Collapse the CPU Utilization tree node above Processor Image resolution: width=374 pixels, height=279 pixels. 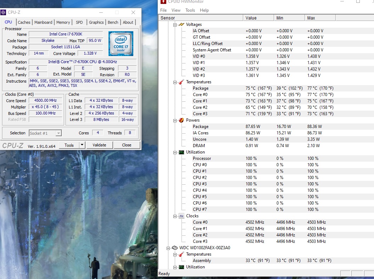pyautogui.click(x=175, y=152)
